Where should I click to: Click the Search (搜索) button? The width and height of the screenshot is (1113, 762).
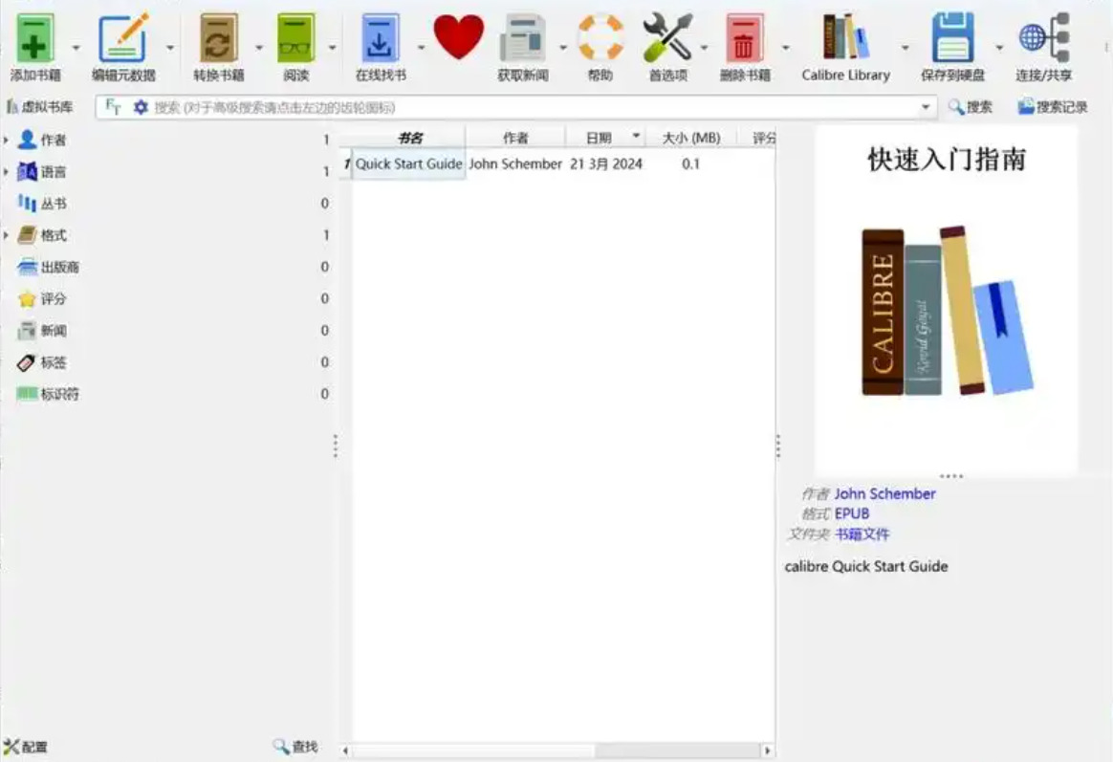click(971, 107)
